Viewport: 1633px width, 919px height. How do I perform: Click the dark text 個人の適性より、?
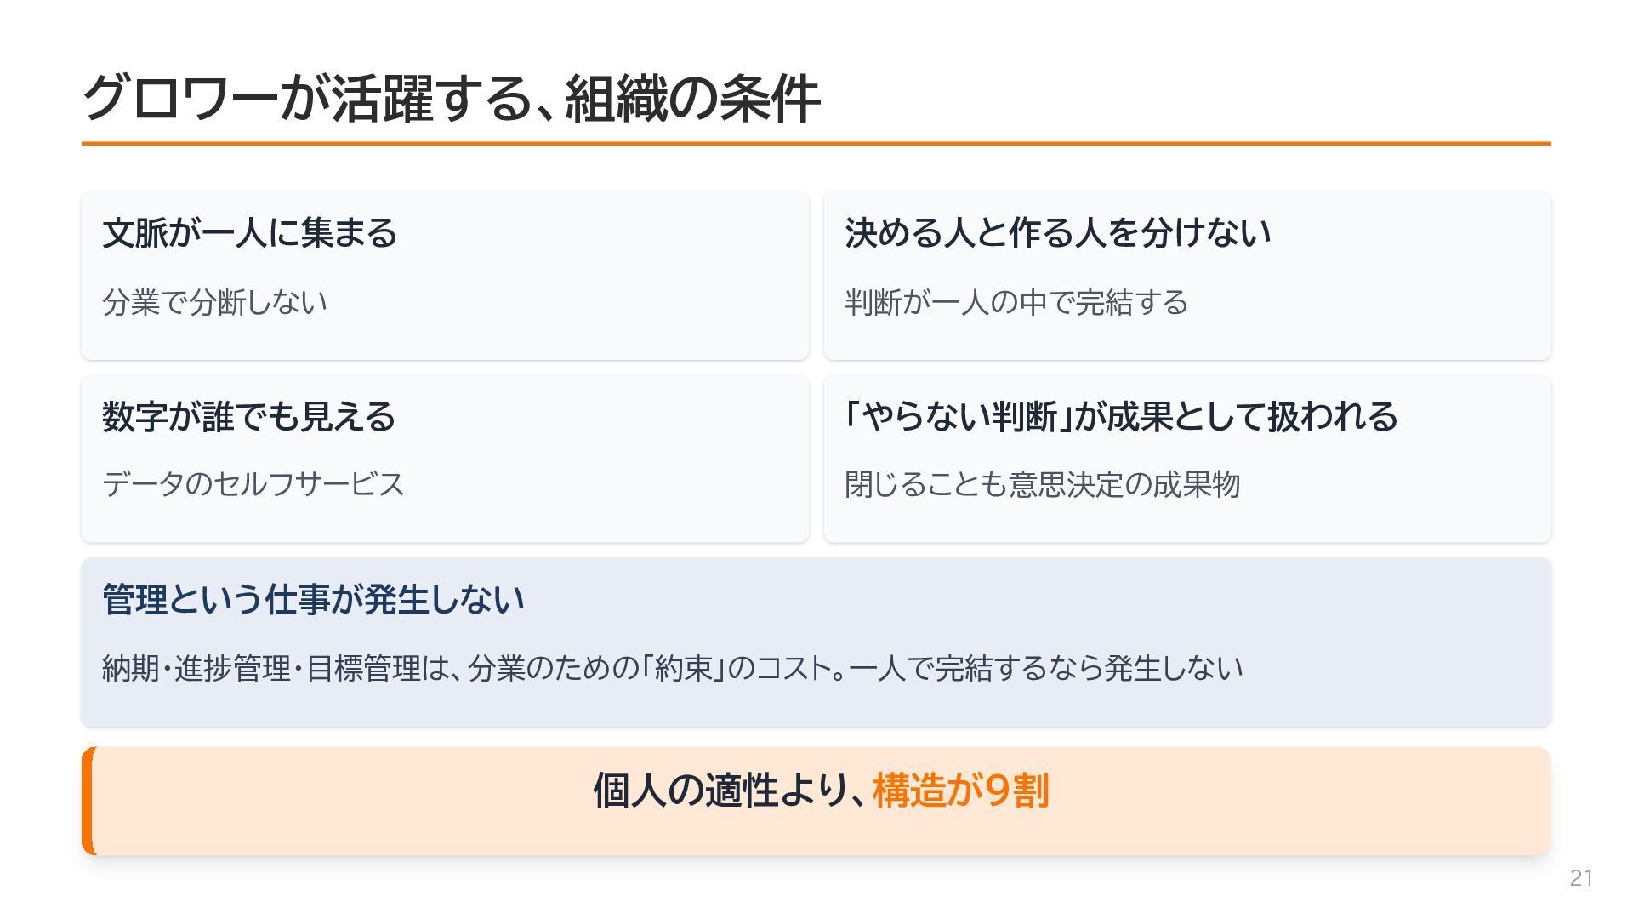[732, 791]
